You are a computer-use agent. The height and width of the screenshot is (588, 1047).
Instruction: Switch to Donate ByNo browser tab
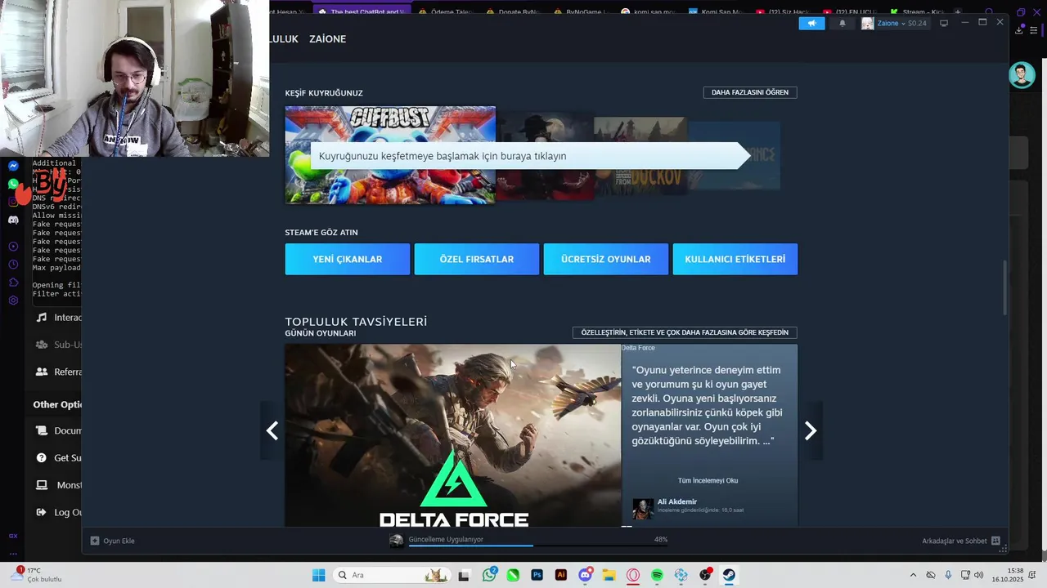point(519,11)
